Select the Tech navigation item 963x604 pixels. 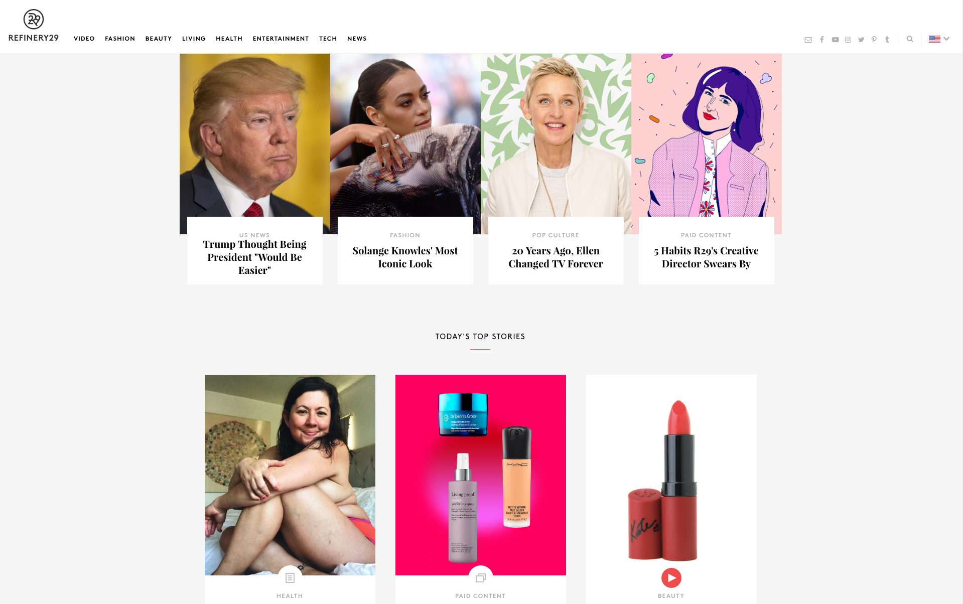[328, 39]
